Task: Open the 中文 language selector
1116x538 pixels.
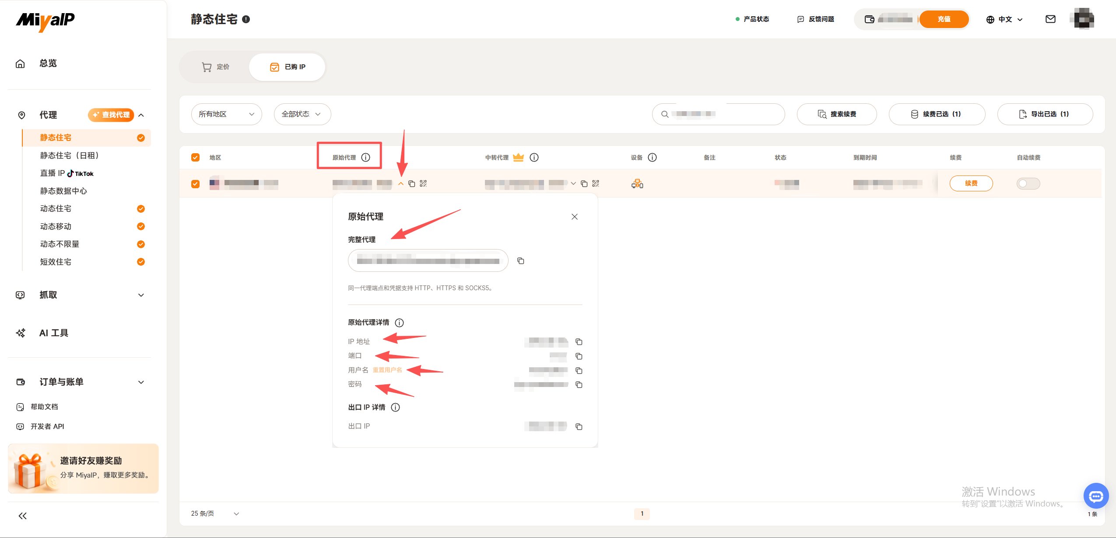Action: coord(1004,19)
